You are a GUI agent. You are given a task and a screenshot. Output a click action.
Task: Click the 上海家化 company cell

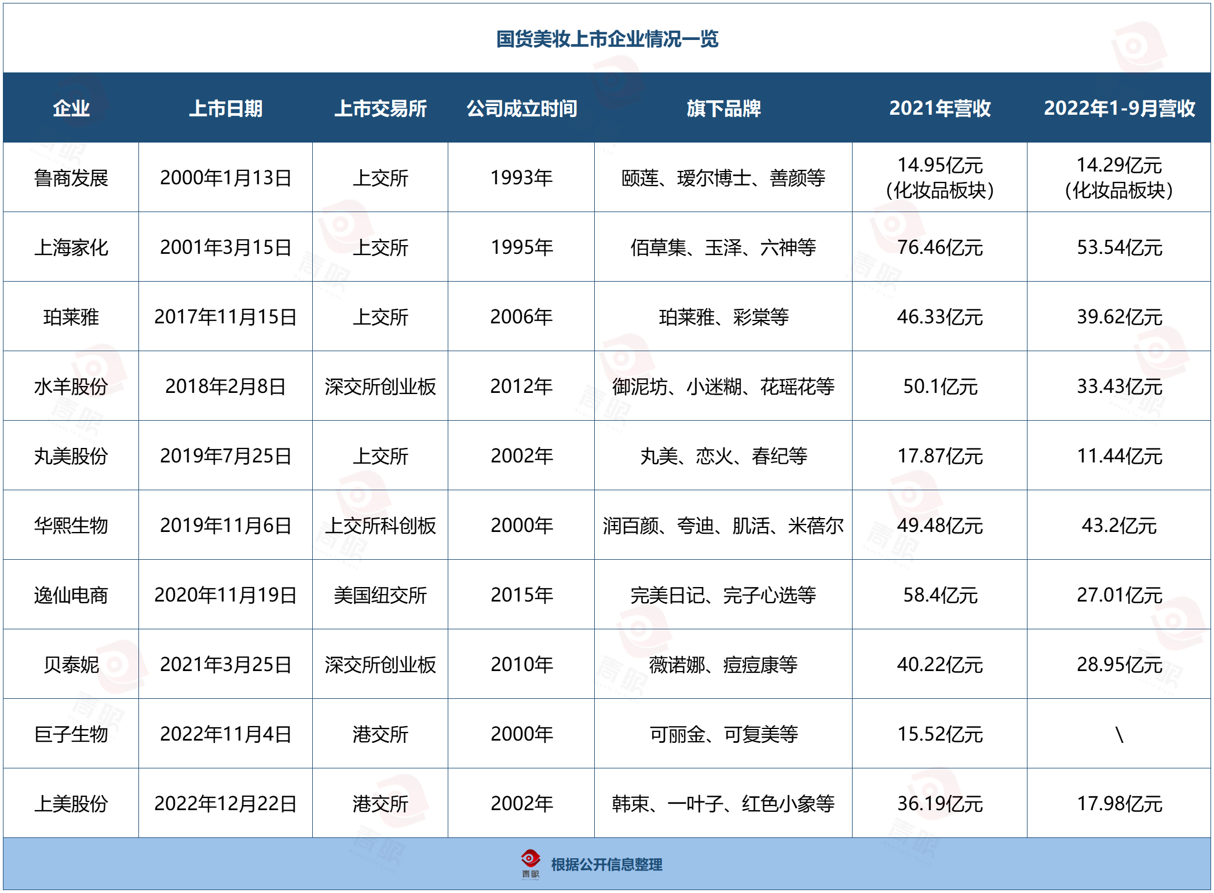71,247
